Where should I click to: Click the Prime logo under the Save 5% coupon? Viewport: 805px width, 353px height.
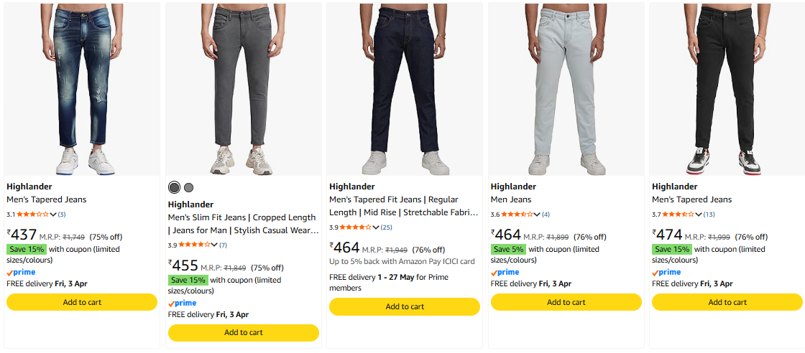click(505, 273)
